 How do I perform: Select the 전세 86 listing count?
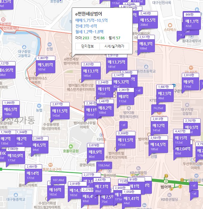(x=99, y=38)
